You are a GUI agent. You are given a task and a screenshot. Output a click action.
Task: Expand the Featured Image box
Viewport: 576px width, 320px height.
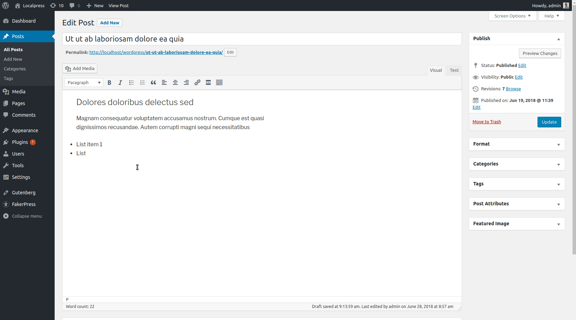558,224
